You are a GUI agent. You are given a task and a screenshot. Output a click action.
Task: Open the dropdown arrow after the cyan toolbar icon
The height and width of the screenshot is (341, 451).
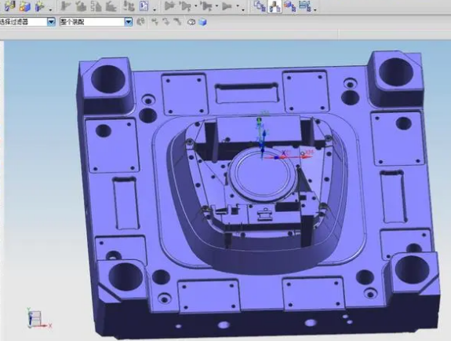315,10
